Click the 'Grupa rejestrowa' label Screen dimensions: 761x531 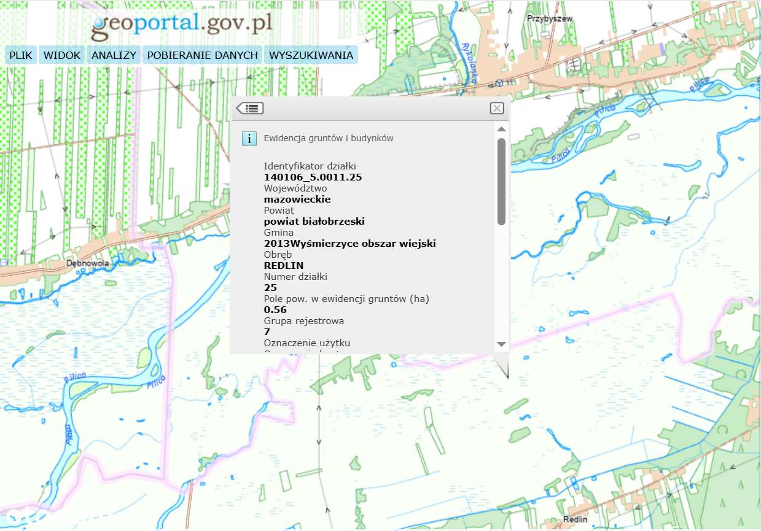[x=304, y=320]
